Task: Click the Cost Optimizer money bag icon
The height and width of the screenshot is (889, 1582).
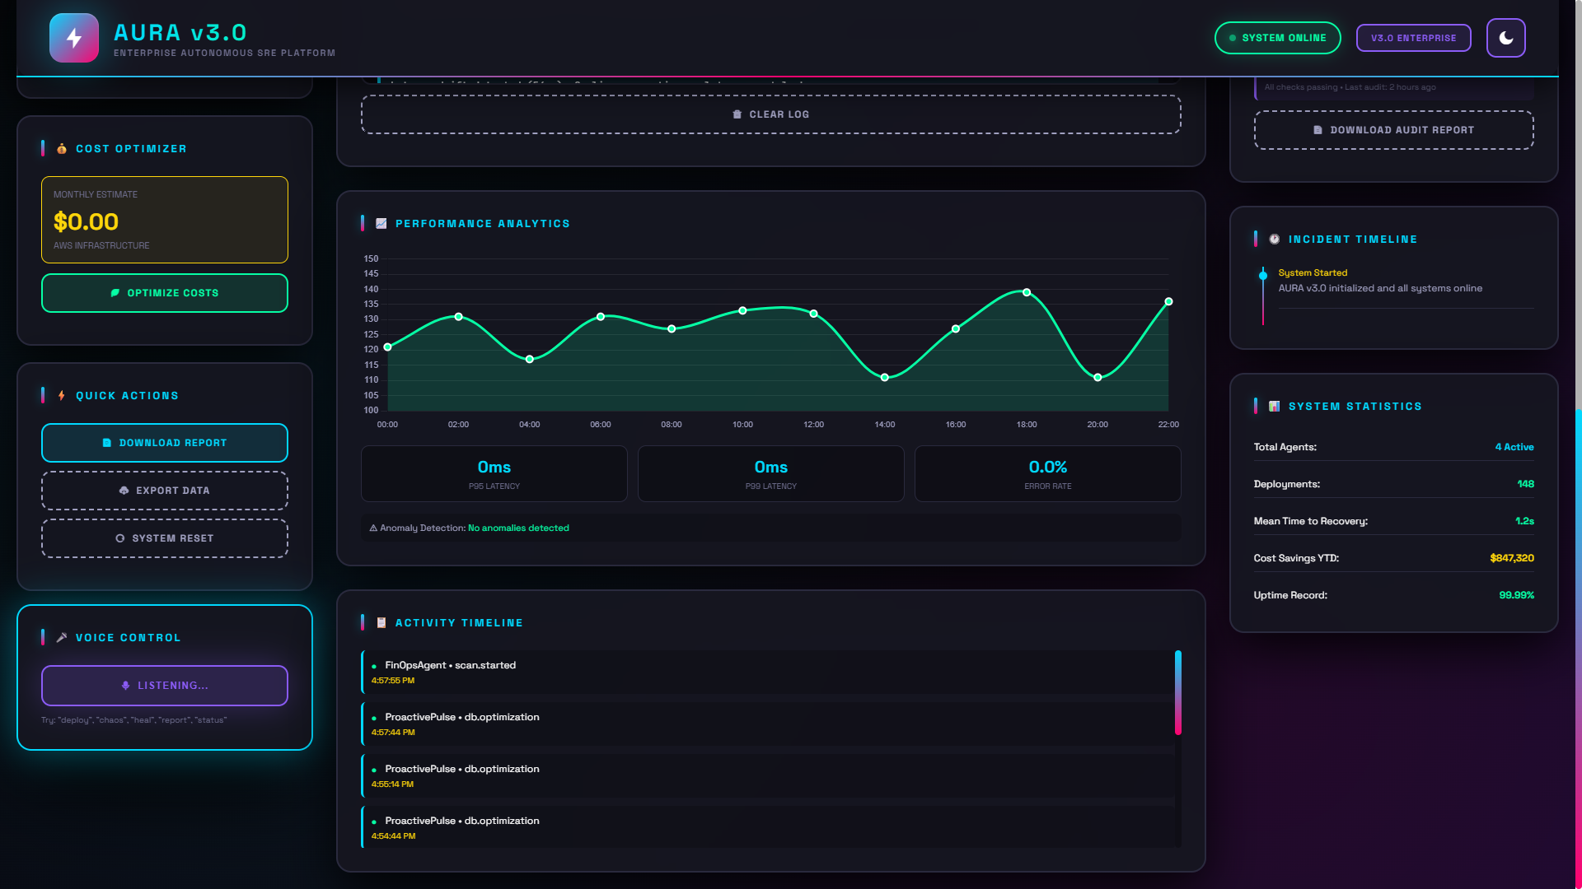Action: pyautogui.click(x=62, y=149)
